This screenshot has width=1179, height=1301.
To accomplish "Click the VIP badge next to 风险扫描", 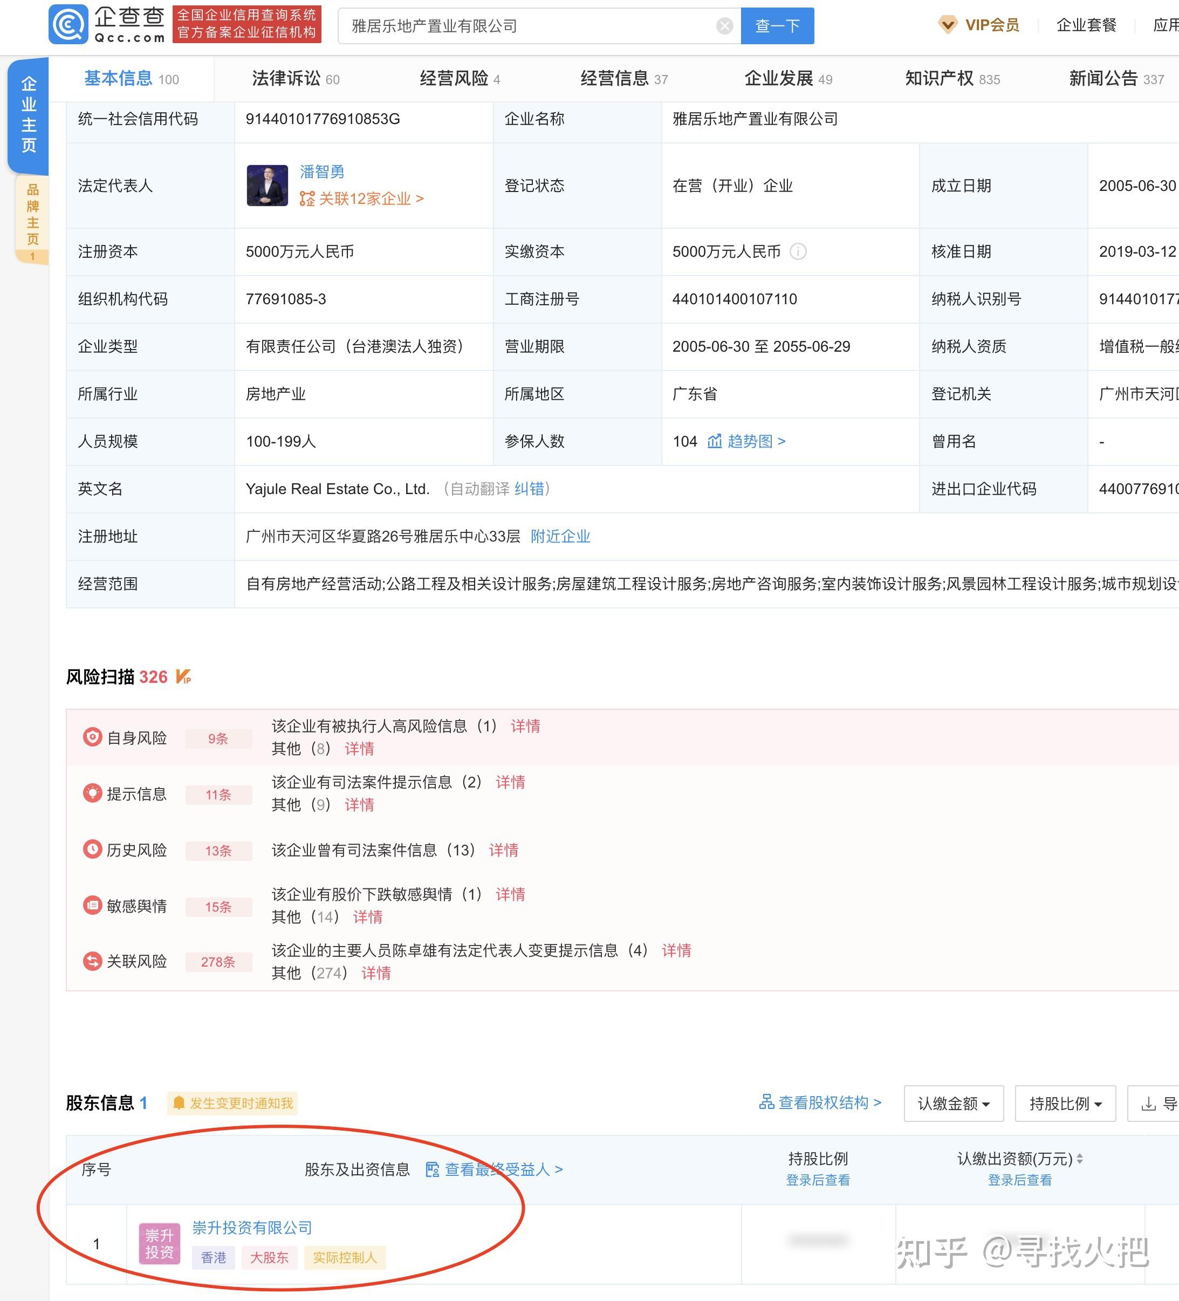I will 183,676.
